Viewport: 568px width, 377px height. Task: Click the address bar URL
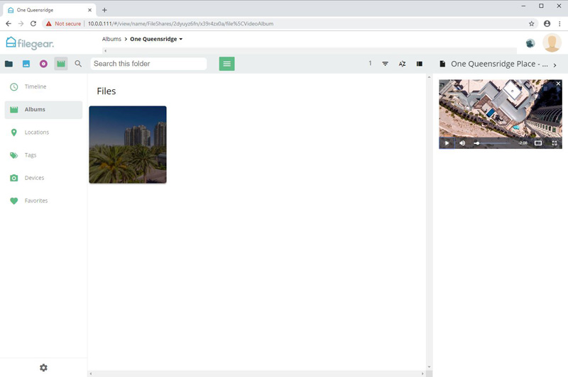tap(180, 23)
